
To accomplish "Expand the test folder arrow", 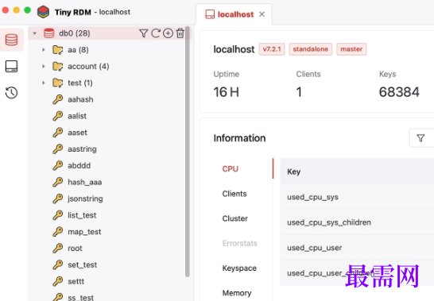I will point(44,83).
